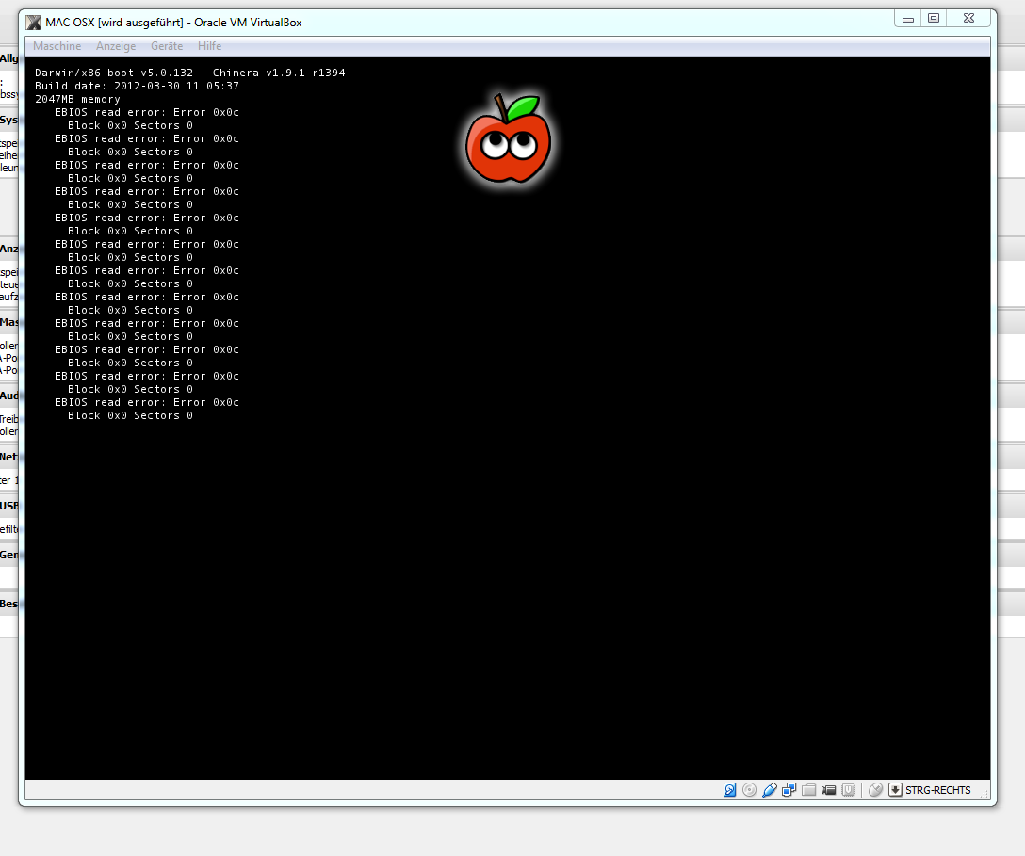The height and width of the screenshot is (856, 1025).
Task: Click the virtualization CPU chip status icon
Action: coord(848,790)
